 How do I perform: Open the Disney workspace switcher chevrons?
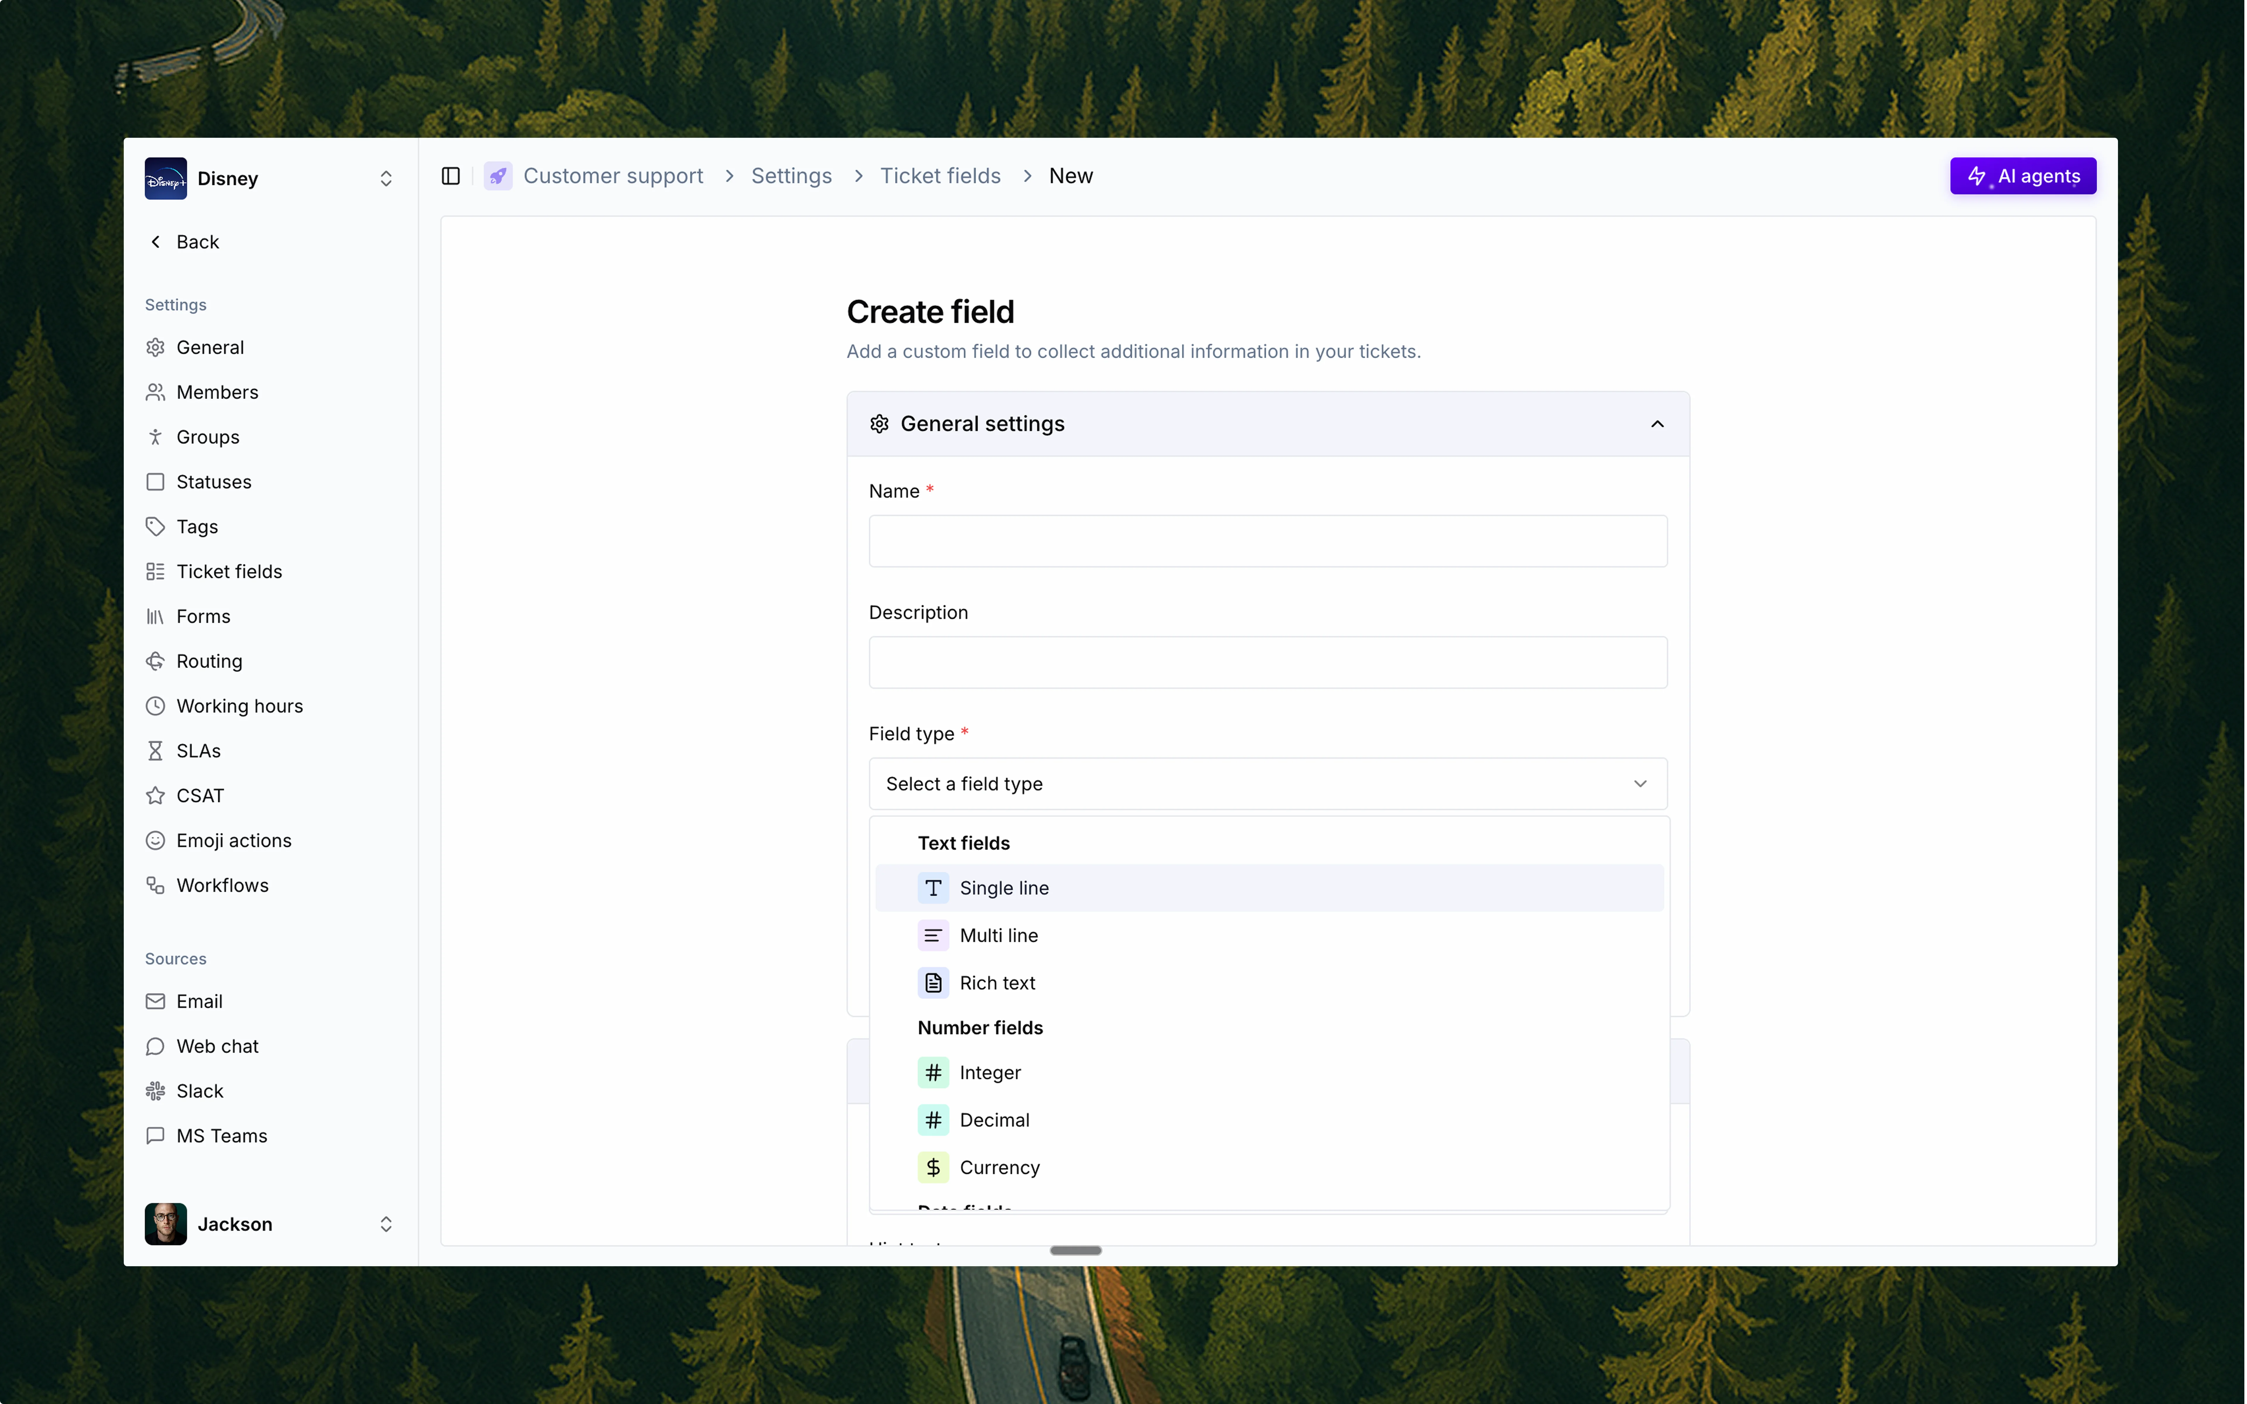click(386, 178)
